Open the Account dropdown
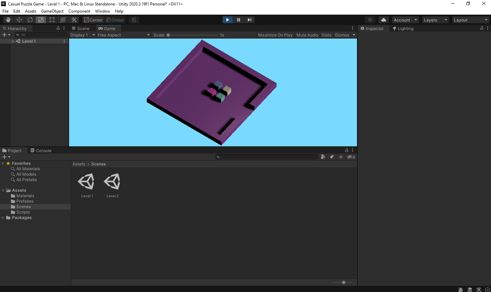Screen dimensions: 491x292 (x=405, y=20)
